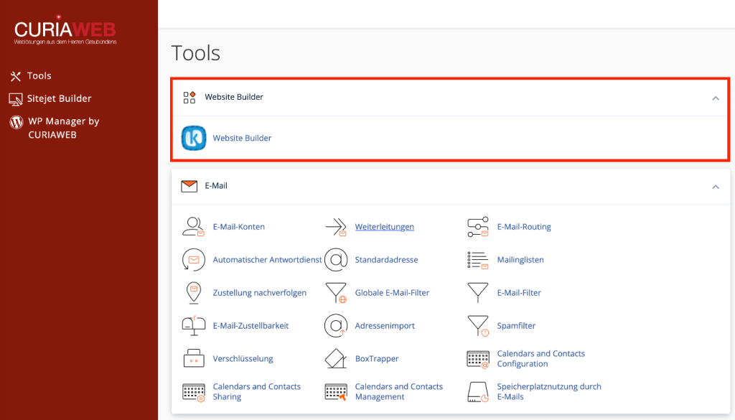
Task: Click the Standardadresse at-sign icon
Action: point(336,260)
